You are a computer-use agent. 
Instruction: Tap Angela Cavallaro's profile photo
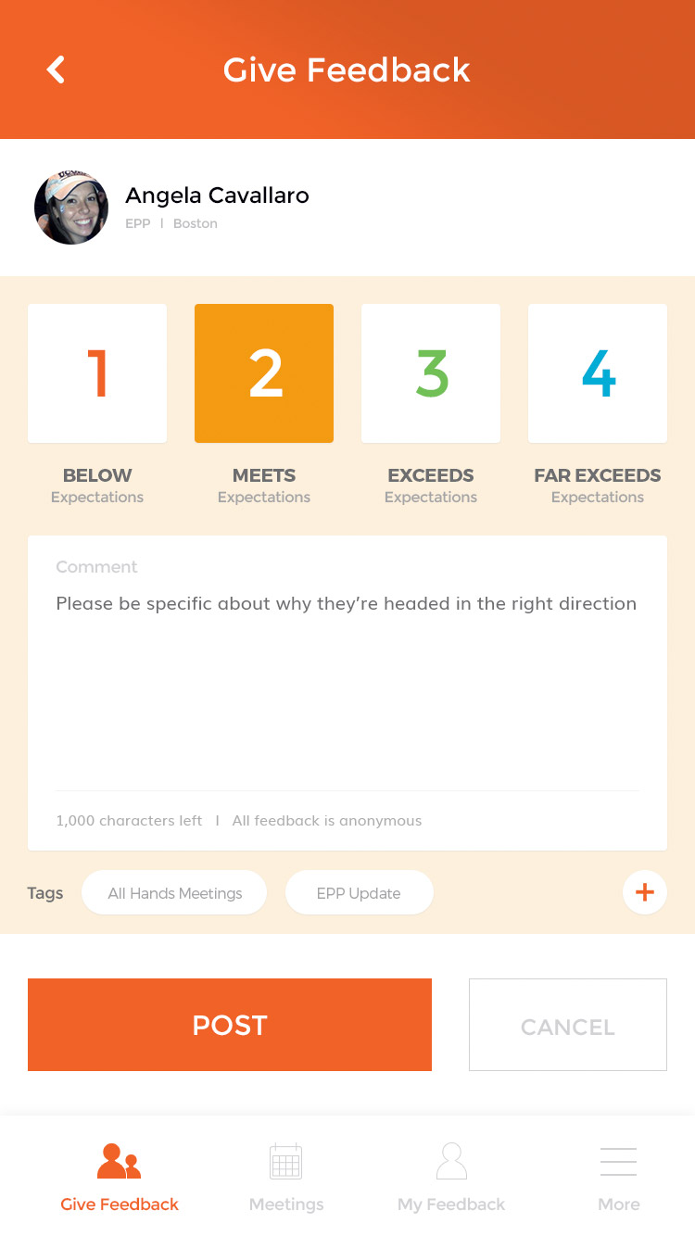click(x=71, y=208)
